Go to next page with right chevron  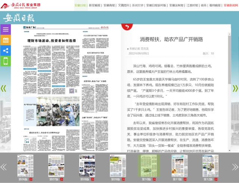click(x=235, y=88)
